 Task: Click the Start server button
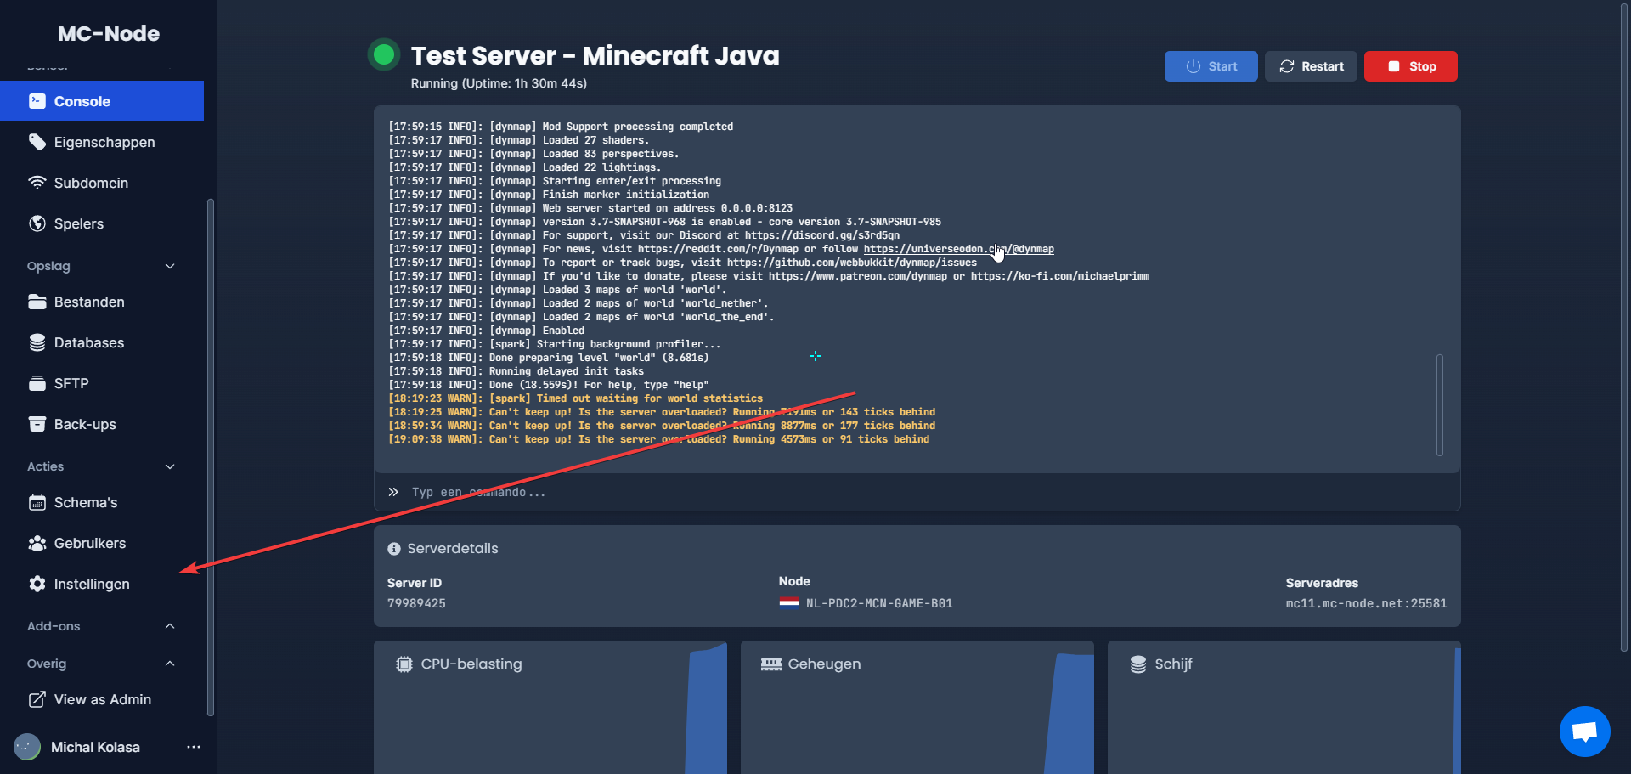pyautogui.click(x=1211, y=66)
